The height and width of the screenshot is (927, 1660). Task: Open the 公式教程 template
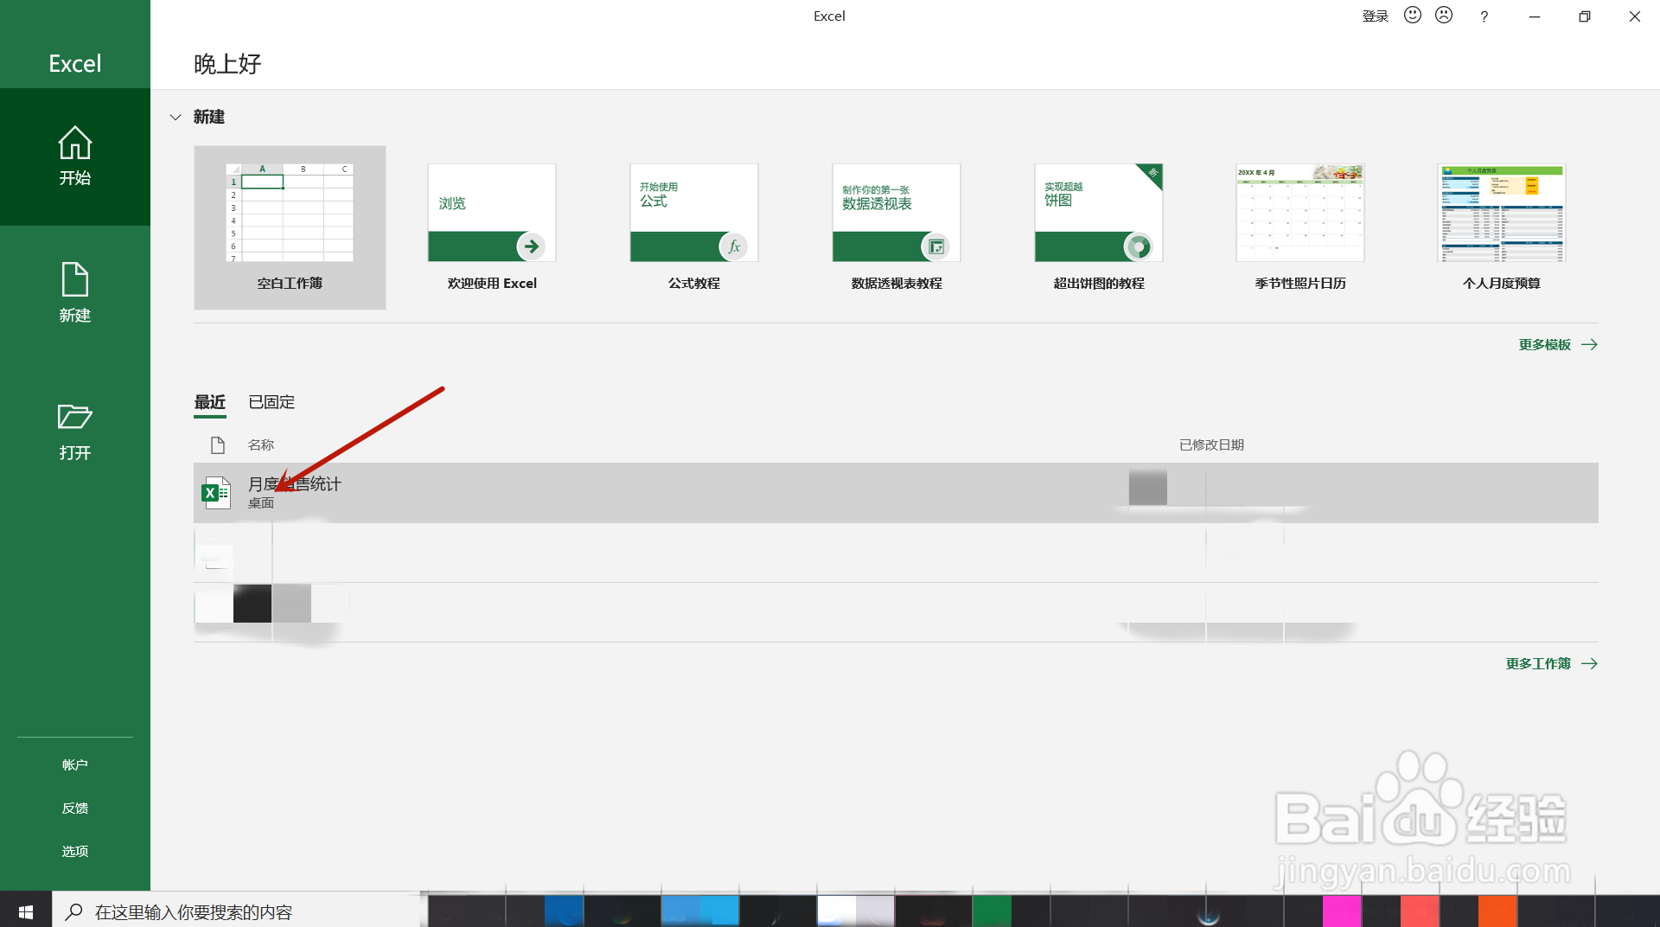point(694,227)
